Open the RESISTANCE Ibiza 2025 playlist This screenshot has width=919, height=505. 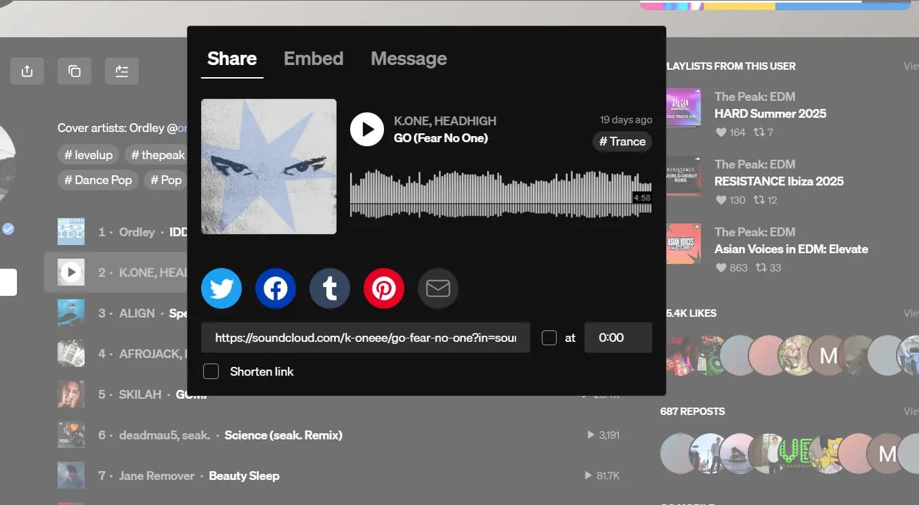779,181
